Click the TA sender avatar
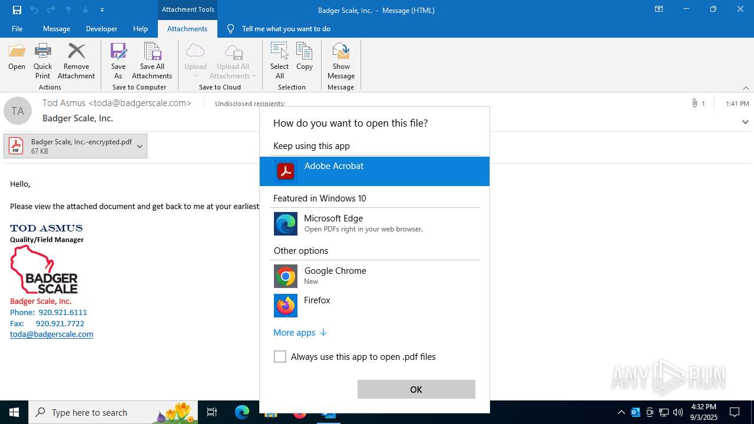Screen dimensions: 754x424 (x=18, y=111)
